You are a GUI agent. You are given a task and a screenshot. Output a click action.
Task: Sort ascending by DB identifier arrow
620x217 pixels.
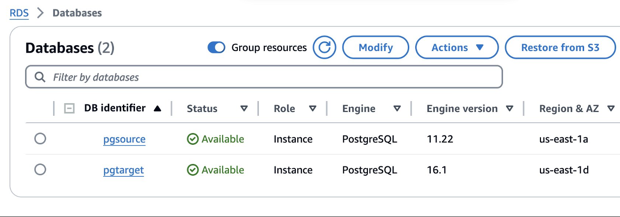(157, 108)
